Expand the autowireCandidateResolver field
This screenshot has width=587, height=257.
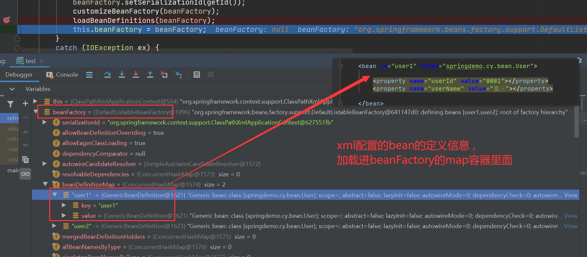[x=45, y=164]
